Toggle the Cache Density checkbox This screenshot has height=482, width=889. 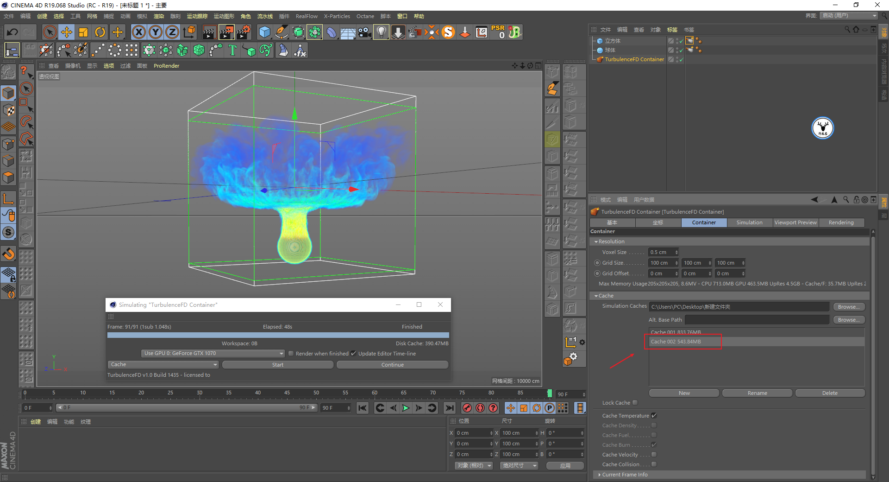point(654,425)
